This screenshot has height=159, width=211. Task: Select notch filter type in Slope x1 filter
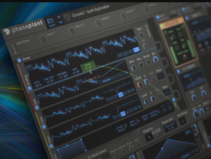(121, 95)
